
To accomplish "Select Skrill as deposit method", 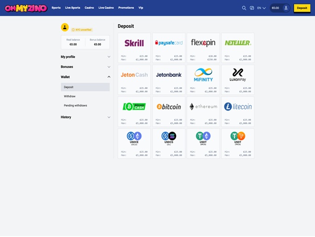I will click(134, 47).
